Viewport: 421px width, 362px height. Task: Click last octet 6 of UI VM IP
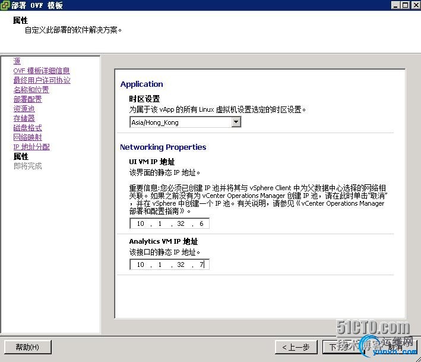click(201, 224)
